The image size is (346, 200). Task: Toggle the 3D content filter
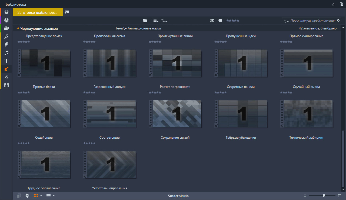pyautogui.click(x=212, y=21)
